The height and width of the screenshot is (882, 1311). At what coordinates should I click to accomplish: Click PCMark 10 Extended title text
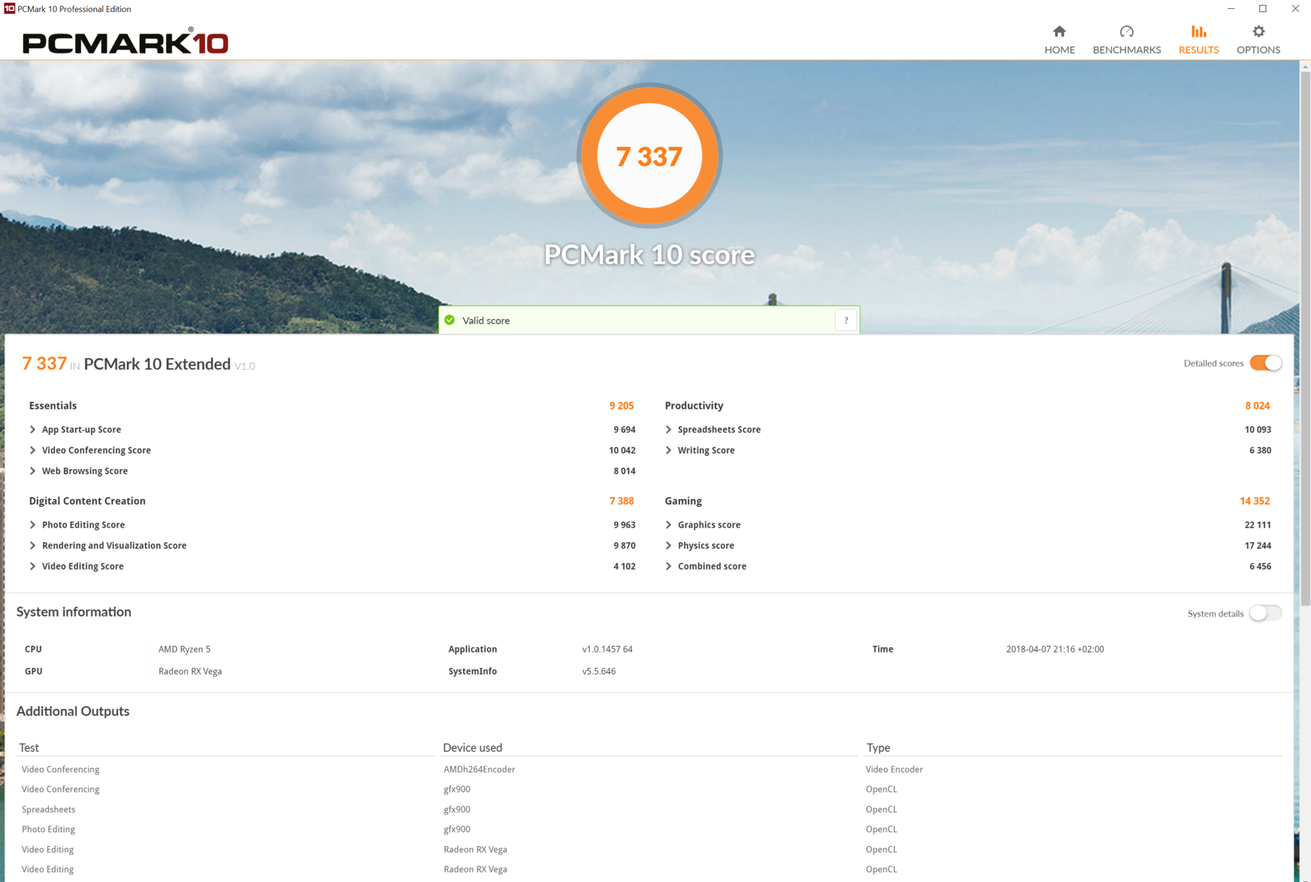(x=157, y=364)
